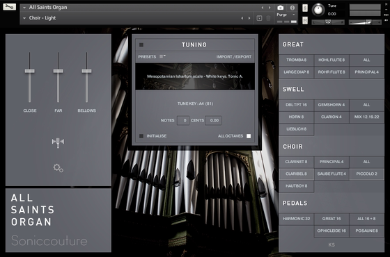Show the instrument info icon
Image resolution: width=390 pixels, height=257 pixels.
[x=292, y=8]
